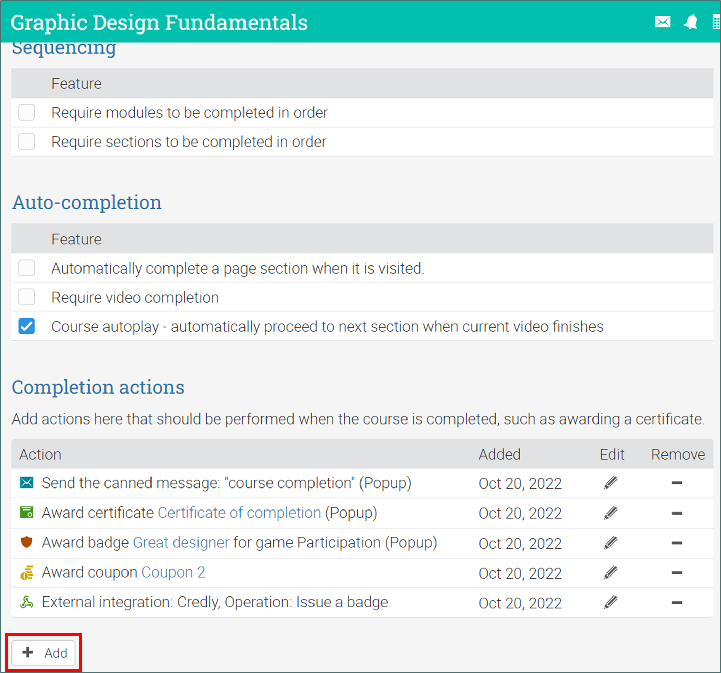Open the notifications bell icon
The height and width of the screenshot is (673, 721).
click(690, 22)
